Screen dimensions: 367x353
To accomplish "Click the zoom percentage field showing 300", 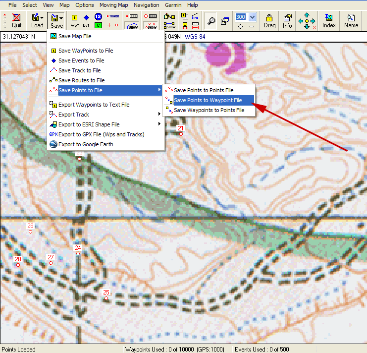I will [x=241, y=17].
